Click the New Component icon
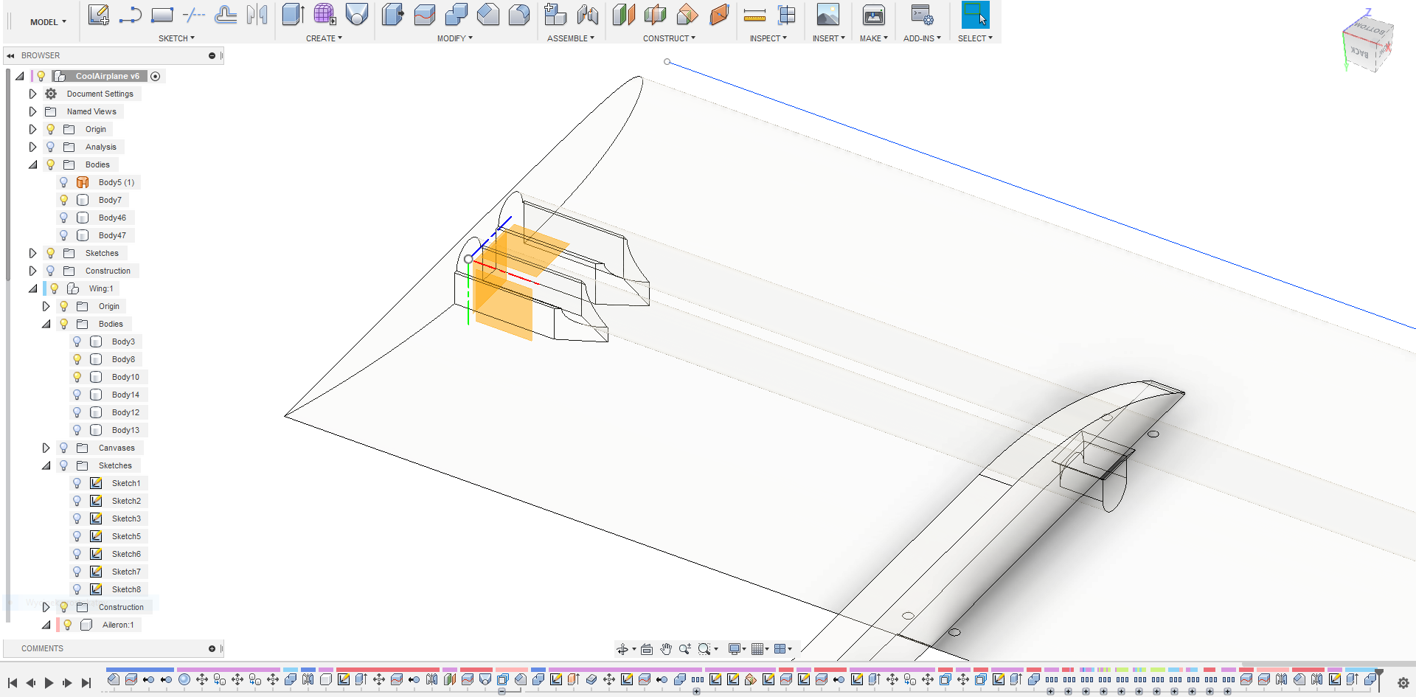This screenshot has width=1416, height=697. pyautogui.click(x=556, y=15)
